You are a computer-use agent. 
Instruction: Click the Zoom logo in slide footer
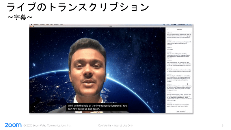(13, 125)
